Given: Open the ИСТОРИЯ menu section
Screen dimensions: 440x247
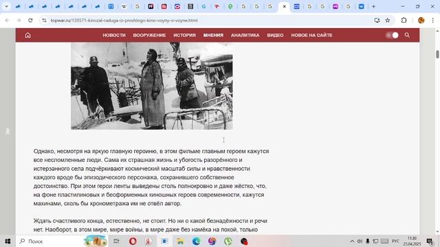Looking at the screenshot, I should [184, 35].
